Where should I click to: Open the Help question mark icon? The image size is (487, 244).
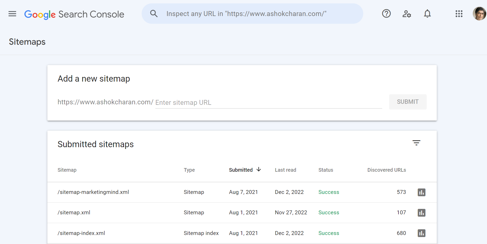tap(386, 13)
